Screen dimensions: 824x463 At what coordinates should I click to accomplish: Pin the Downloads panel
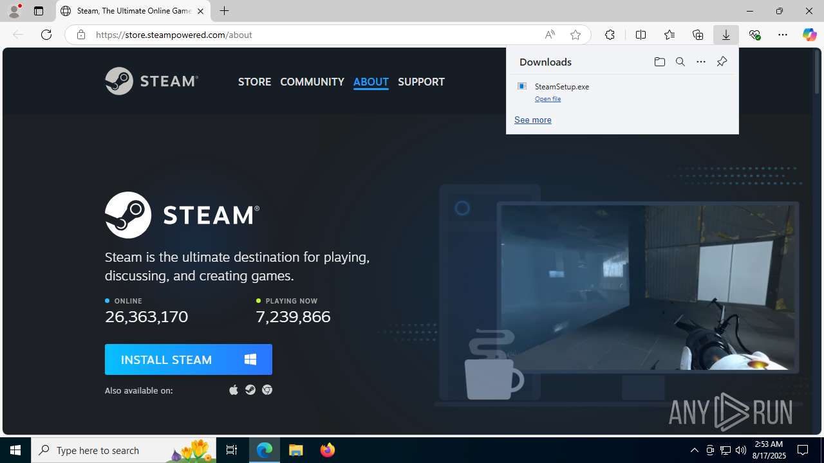point(722,62)
